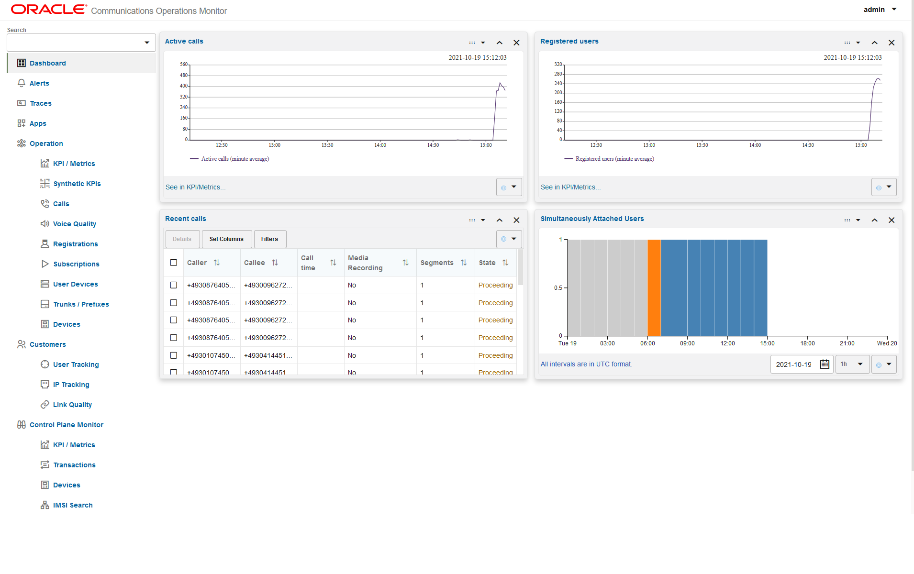This screenshot has width=914, height=574.
Task: Click the Control Plane Monitor binoculars icon
Action: click(21, 425)
